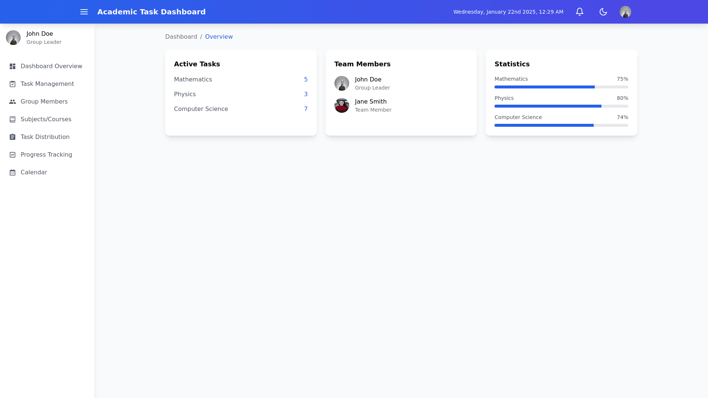
Task: Click Computer Science active tasks row
Action: pos(240,109)
